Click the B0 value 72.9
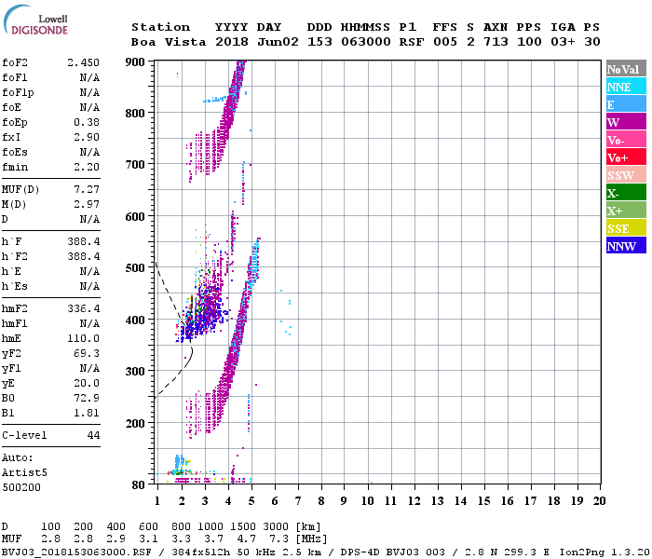The image size is (652, 559). (x=87, y=398)
